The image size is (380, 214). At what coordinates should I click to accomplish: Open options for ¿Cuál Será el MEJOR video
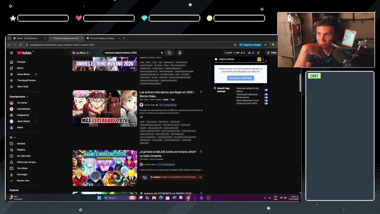pos(201,152)
